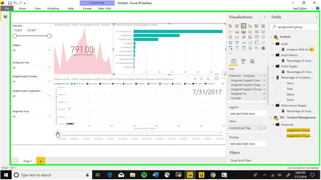This screenshot has height=180, width=321.
Task: Remove Assigned To from the Axis
Action: (264, 94)
